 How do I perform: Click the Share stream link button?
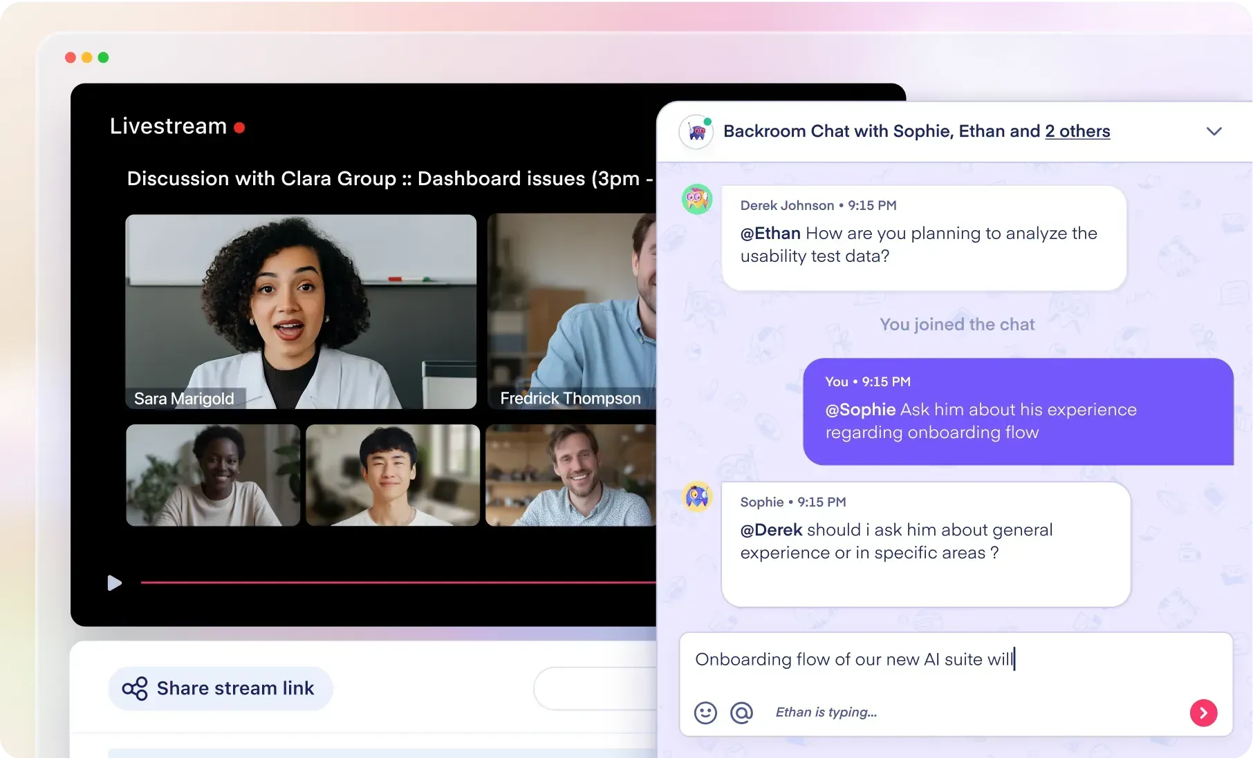tap(221, 688)
